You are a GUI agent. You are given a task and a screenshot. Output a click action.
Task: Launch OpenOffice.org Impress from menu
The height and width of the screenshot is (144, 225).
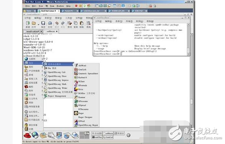click(58, 80)
